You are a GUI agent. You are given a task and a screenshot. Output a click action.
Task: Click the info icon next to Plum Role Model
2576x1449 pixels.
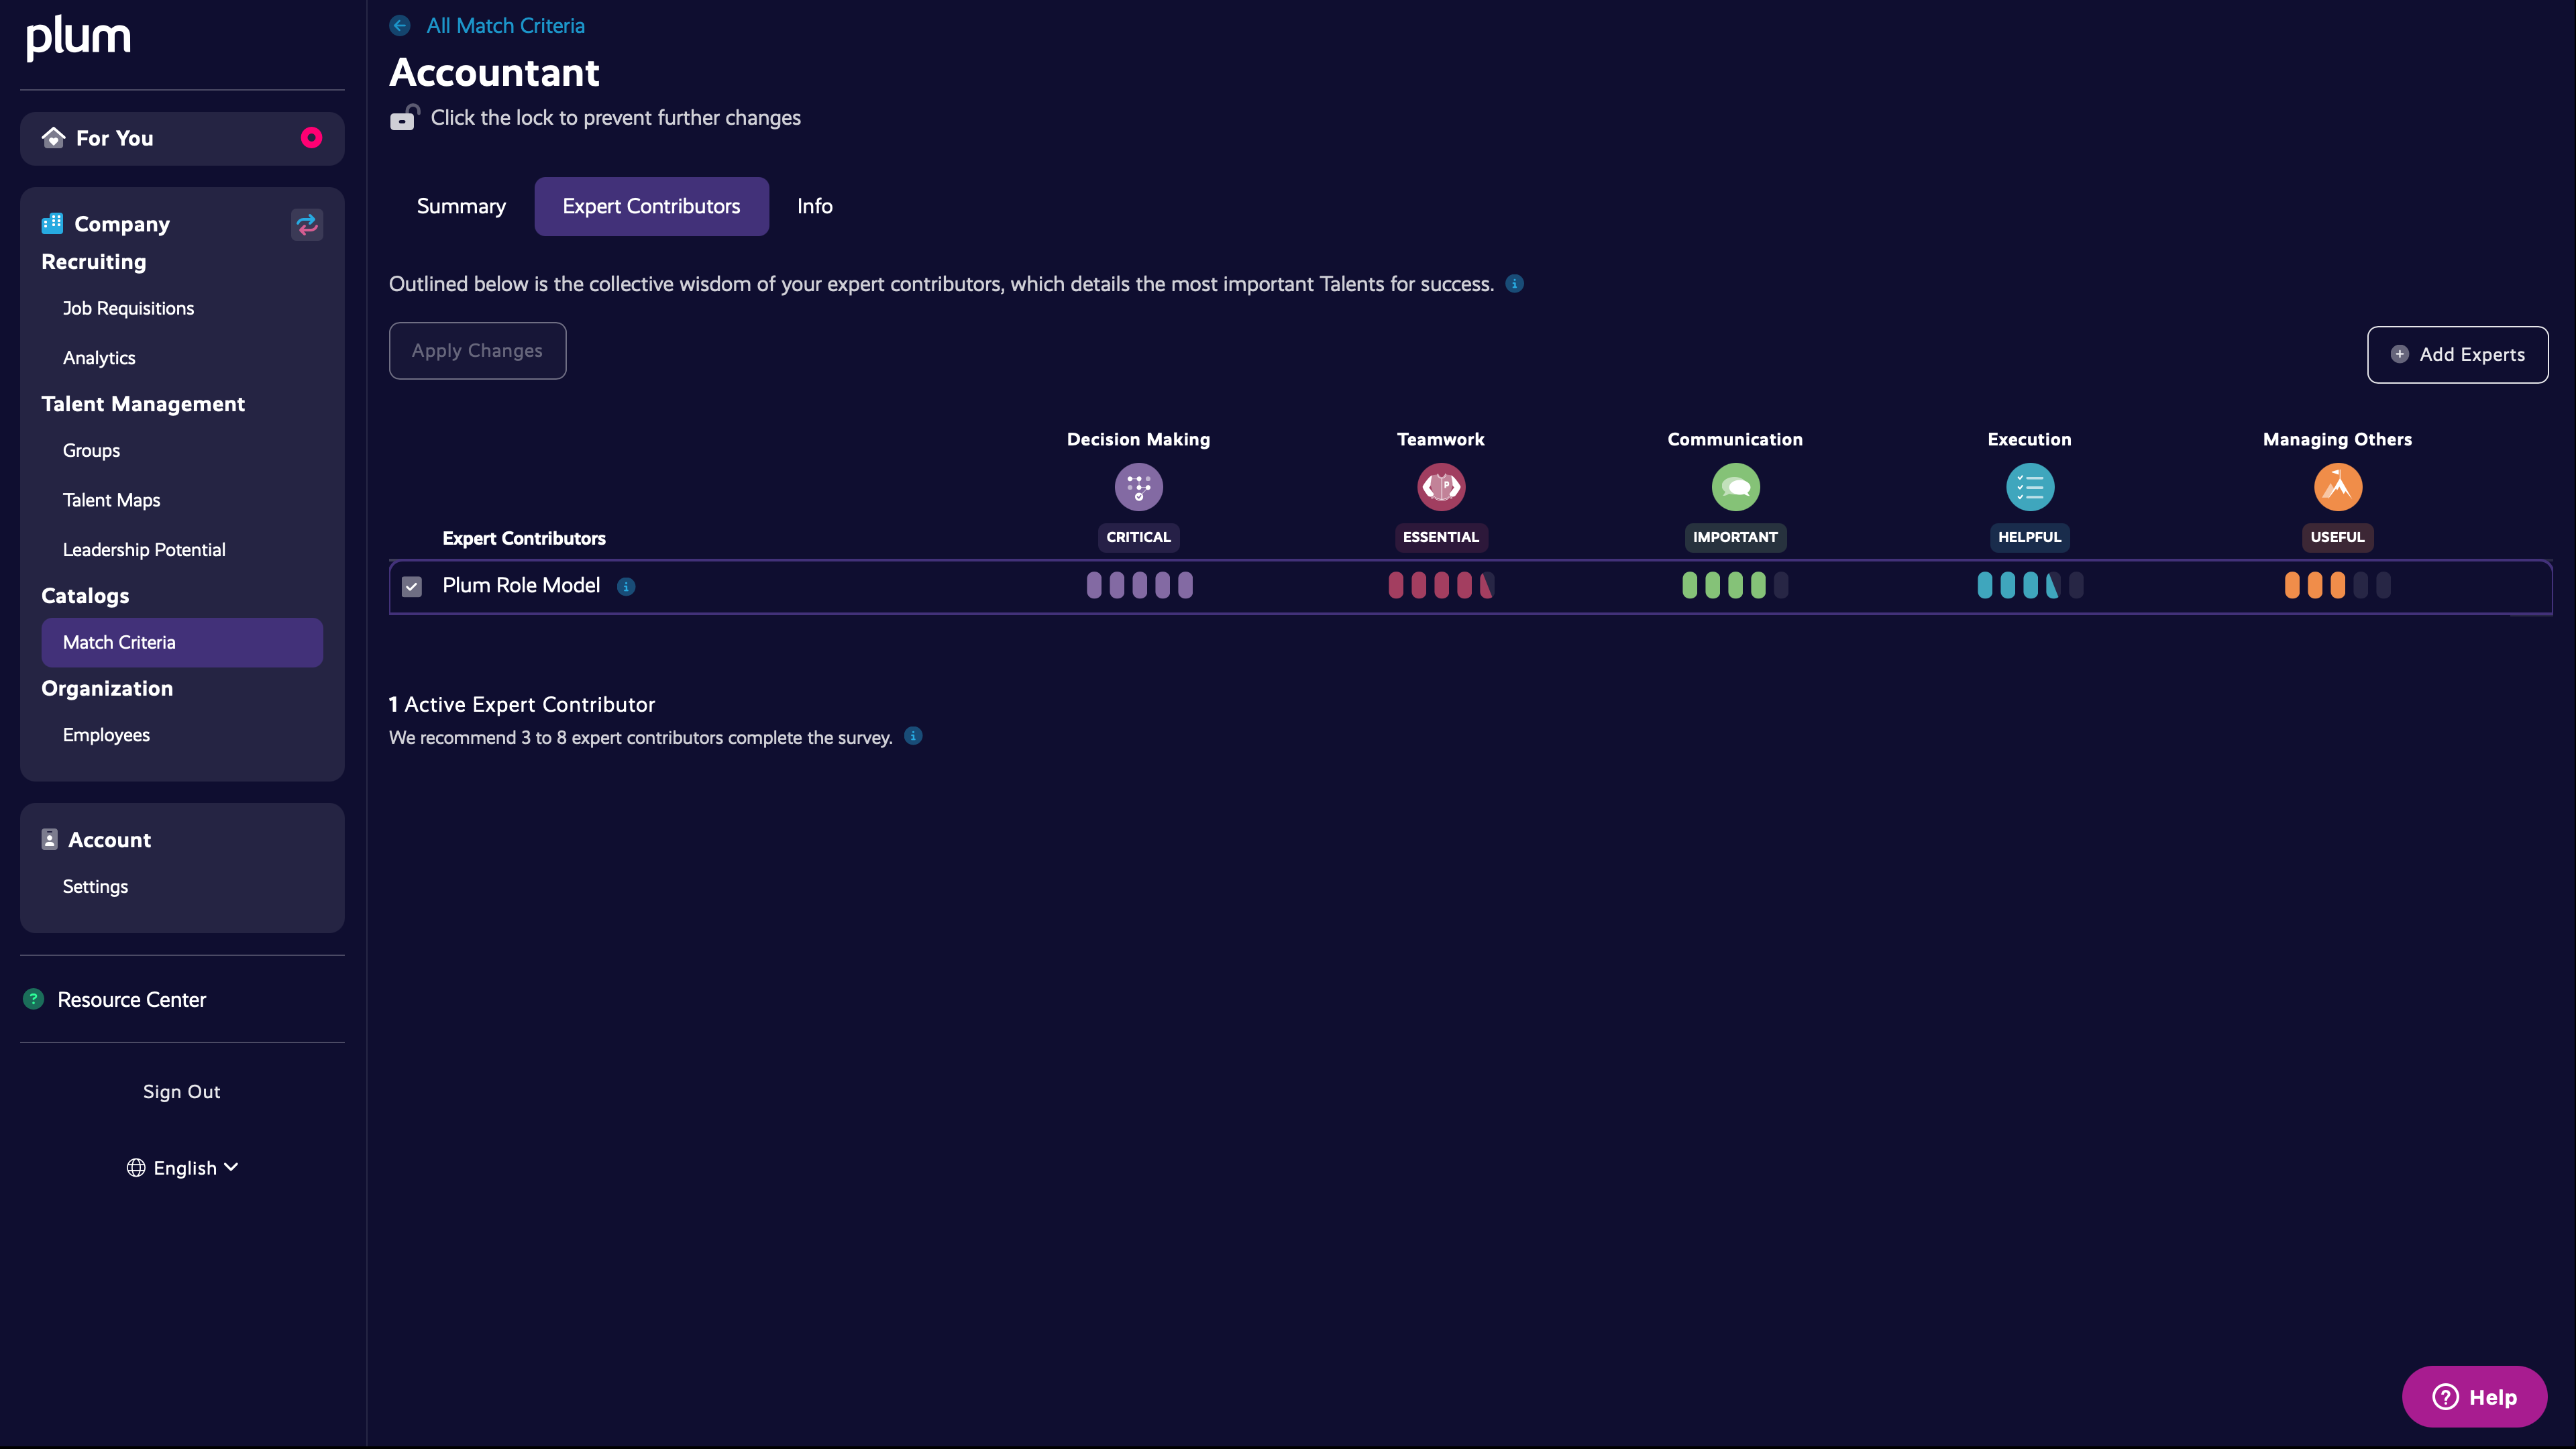click(626, 587)
